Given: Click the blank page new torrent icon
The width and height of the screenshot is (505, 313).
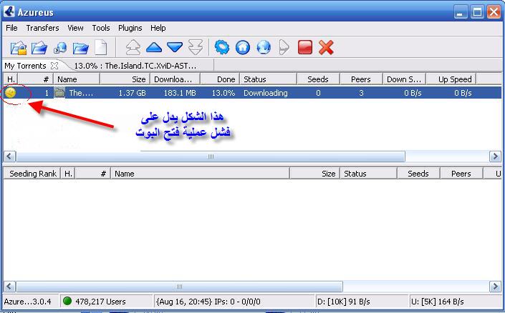Looking at the screenshot, I should pyautogui.click(x=100, y=48).
